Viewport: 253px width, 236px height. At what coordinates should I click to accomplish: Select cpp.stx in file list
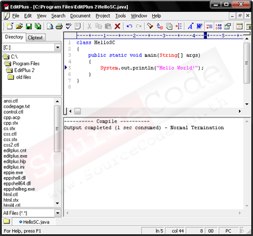click(x=11, y=123)
